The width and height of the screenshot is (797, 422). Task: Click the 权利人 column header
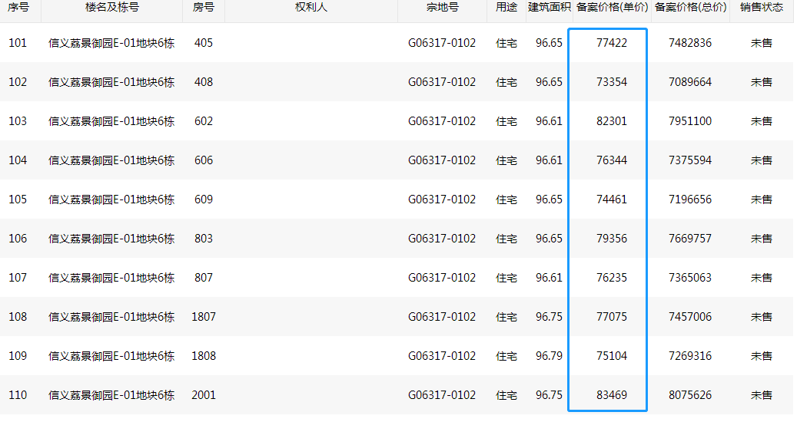click(x=310, y=8)
